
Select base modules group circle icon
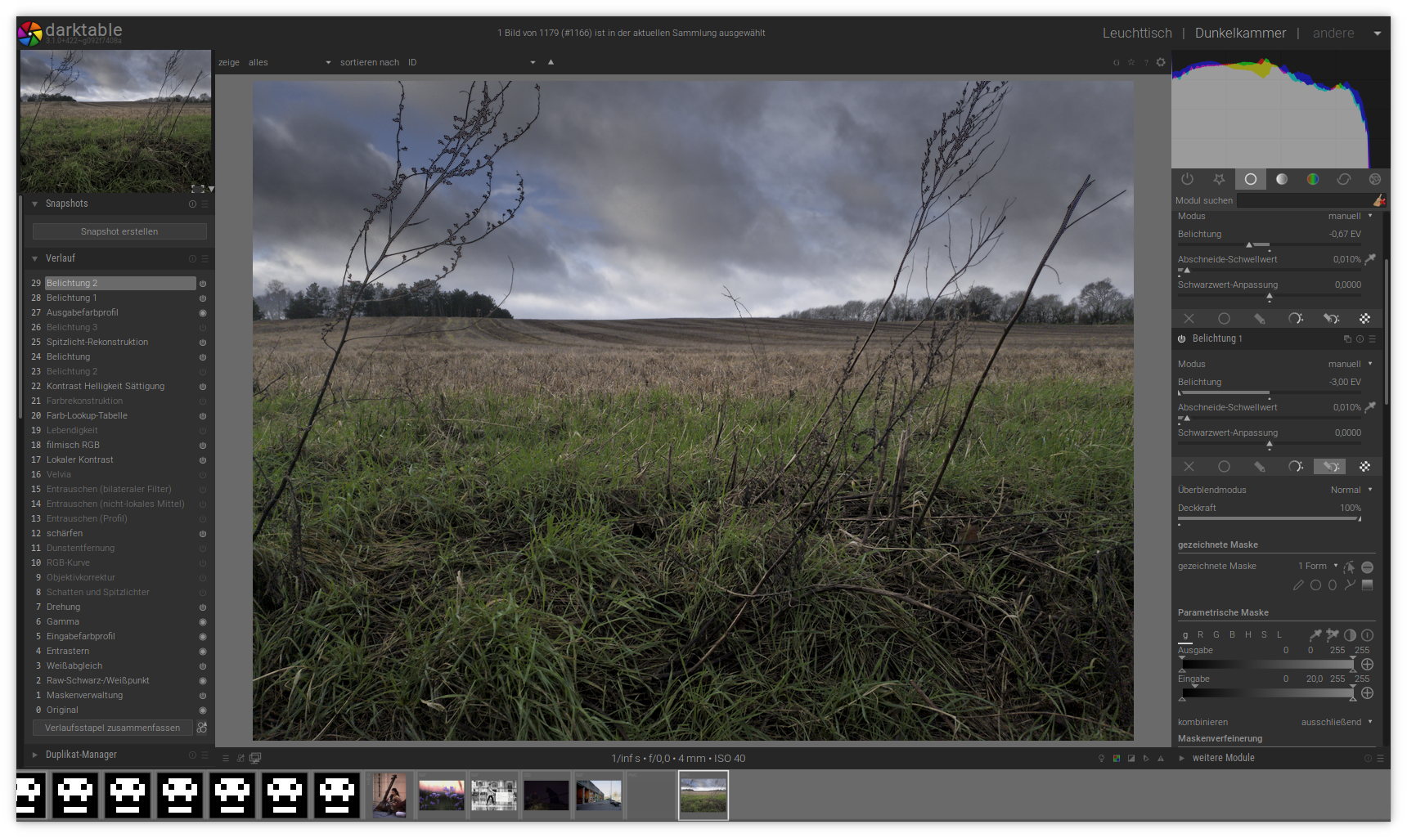tap(1250, 179)
